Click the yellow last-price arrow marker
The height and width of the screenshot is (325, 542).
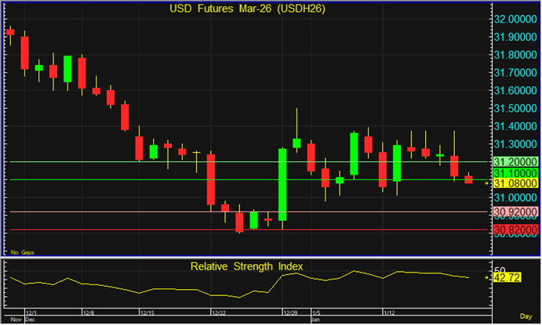click(486, 182)
